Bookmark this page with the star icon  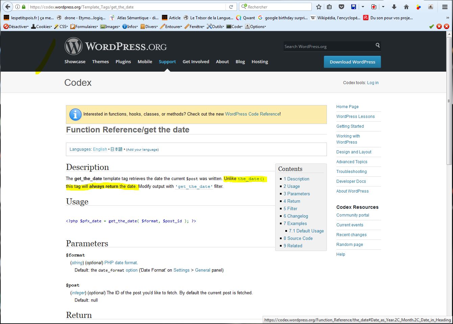(x=318, y=7)
